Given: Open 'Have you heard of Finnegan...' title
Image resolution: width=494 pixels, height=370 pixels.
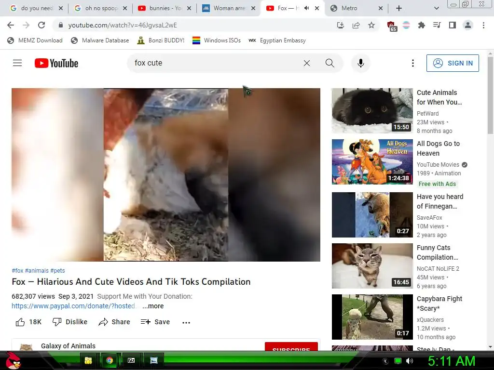Looking at the screenshot, I should (440, 201).
